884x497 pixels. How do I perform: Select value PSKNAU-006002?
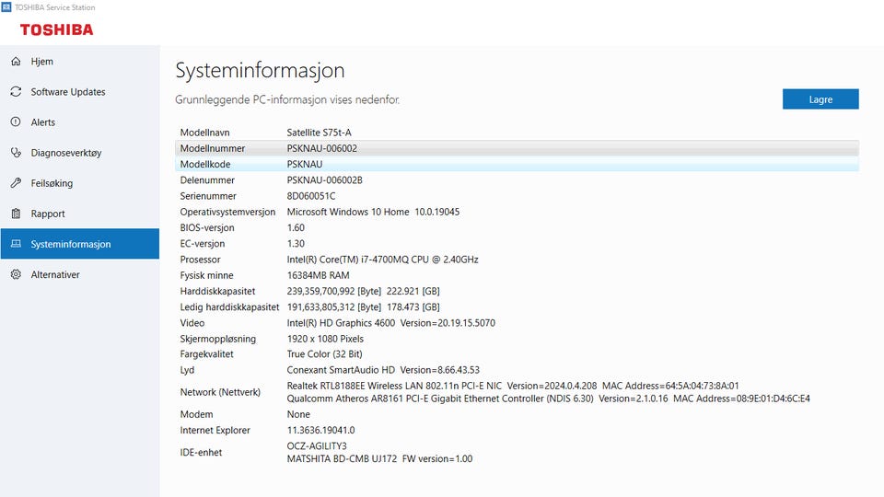click(x=322, y=148)
